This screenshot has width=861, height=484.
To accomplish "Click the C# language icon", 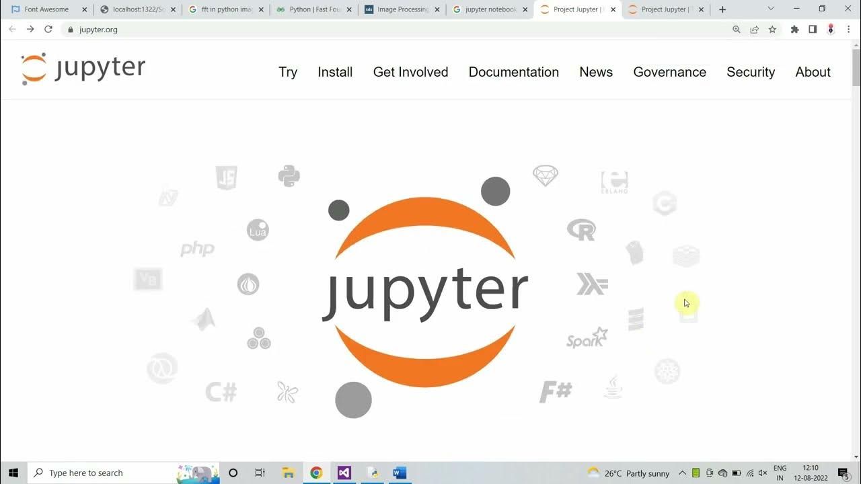I will click(221, 391).
